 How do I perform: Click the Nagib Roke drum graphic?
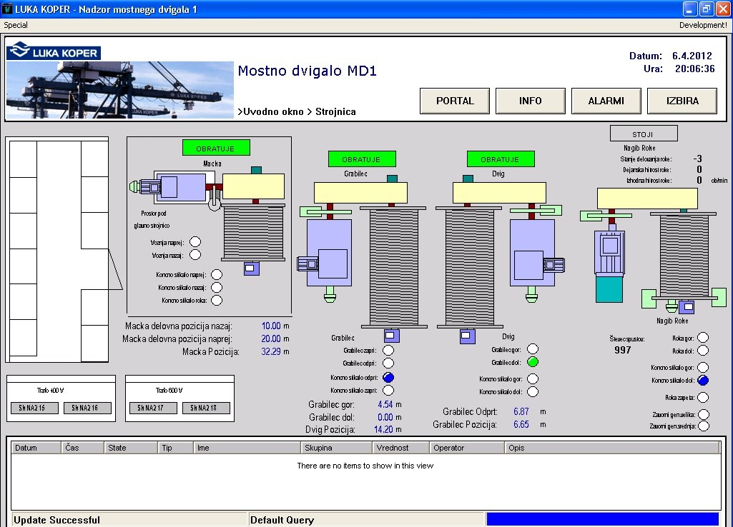(684, 254)
